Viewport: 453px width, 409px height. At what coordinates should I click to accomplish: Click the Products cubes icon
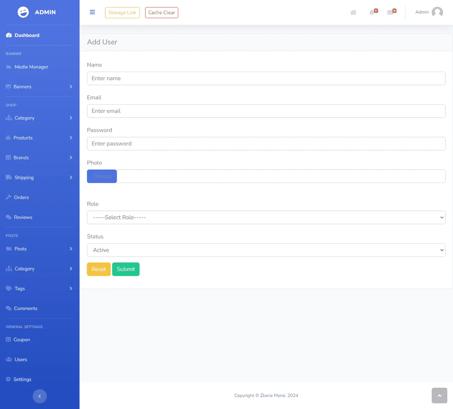(8, 138)
